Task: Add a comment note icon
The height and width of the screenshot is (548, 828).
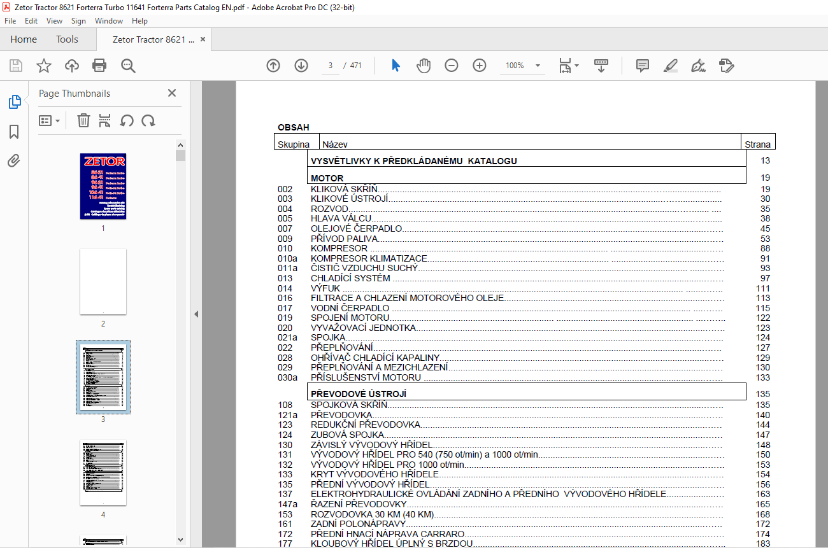Action: tap(643, 66)
